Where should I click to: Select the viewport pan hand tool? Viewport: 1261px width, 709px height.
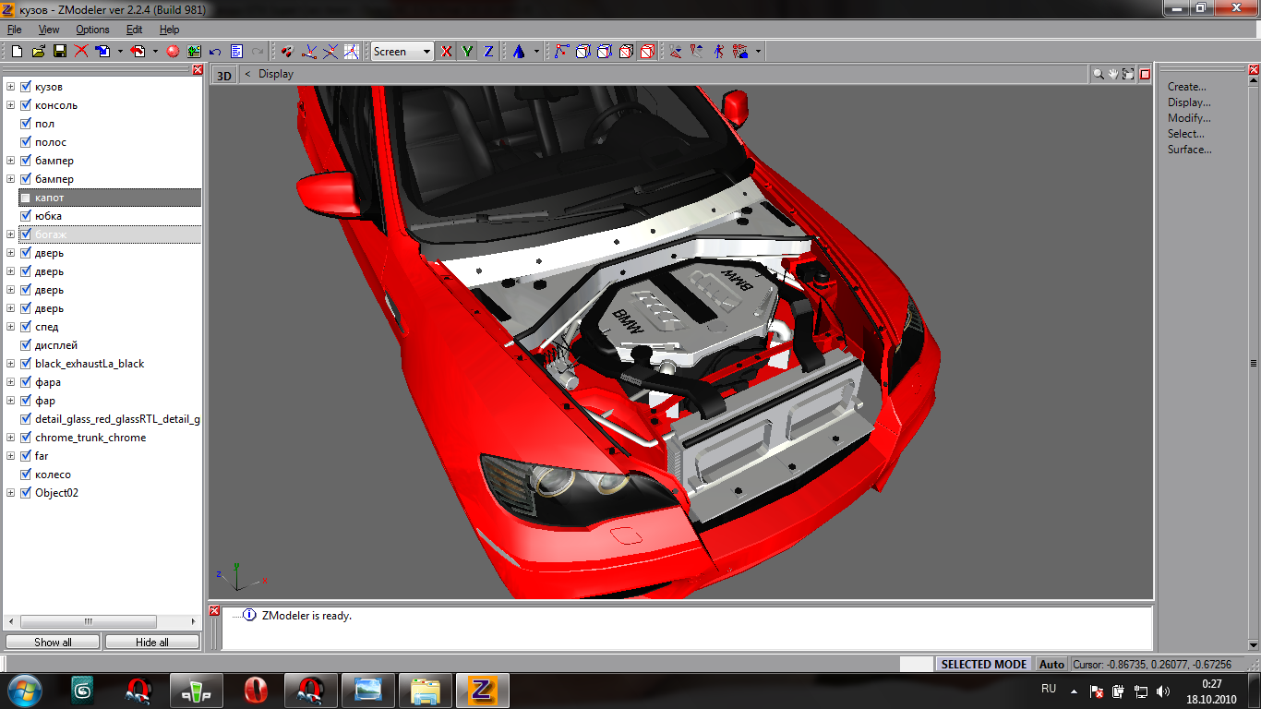[x=1113, y=75]
